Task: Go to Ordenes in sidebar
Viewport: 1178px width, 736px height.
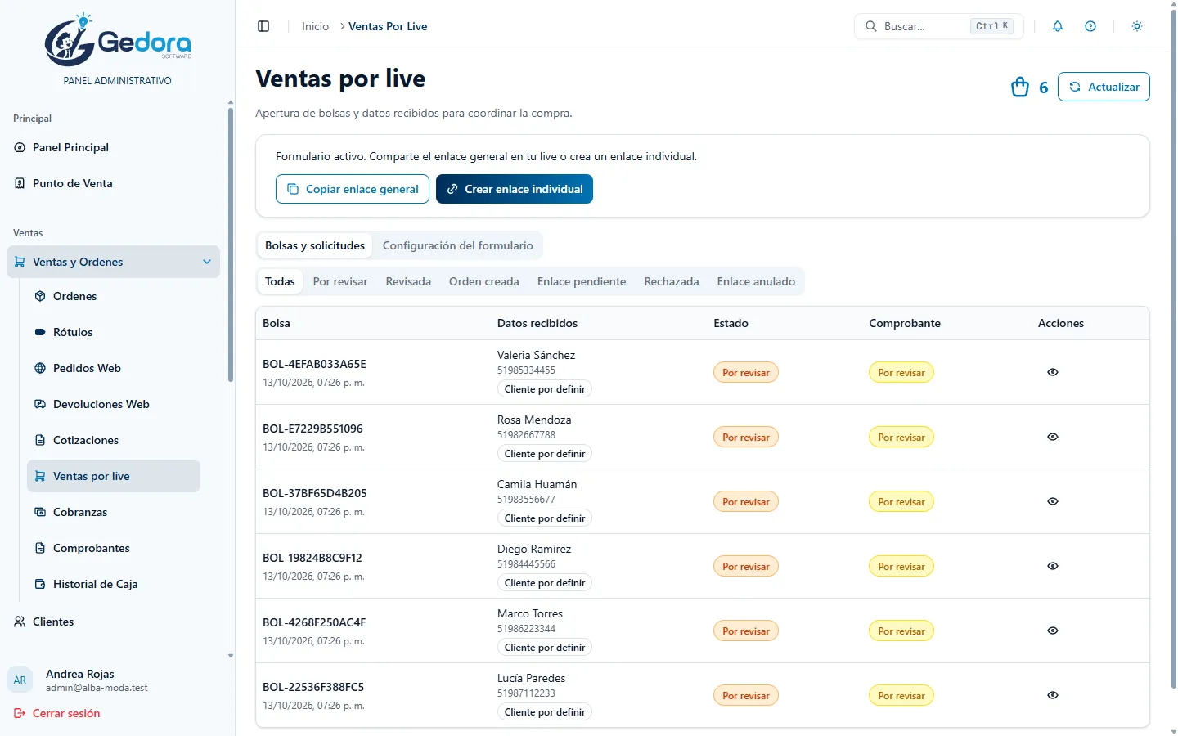Action: pyautogui.click(x=113, y=296)
